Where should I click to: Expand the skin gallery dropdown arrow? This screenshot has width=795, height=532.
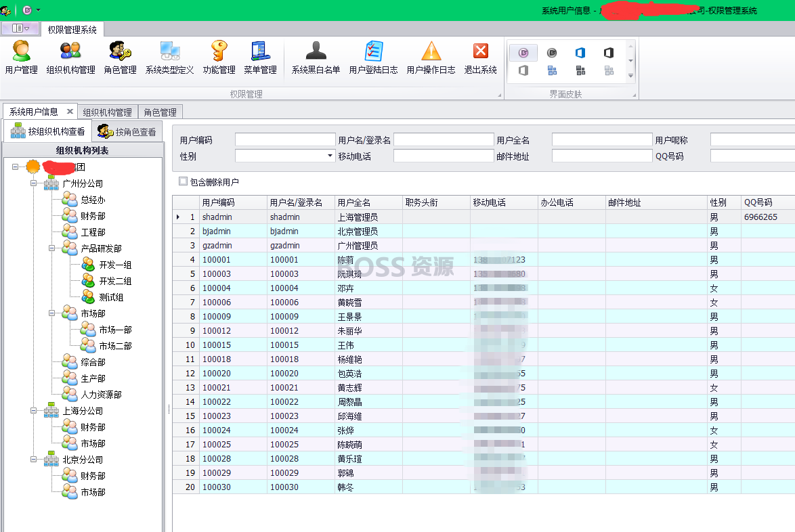pyautogui.click(x=630, y=76)
